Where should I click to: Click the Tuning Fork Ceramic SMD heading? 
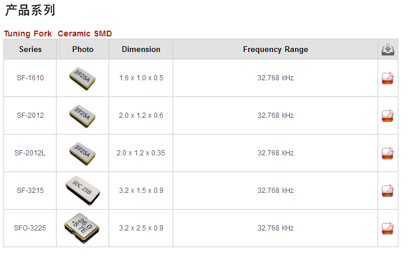(58, 33)
